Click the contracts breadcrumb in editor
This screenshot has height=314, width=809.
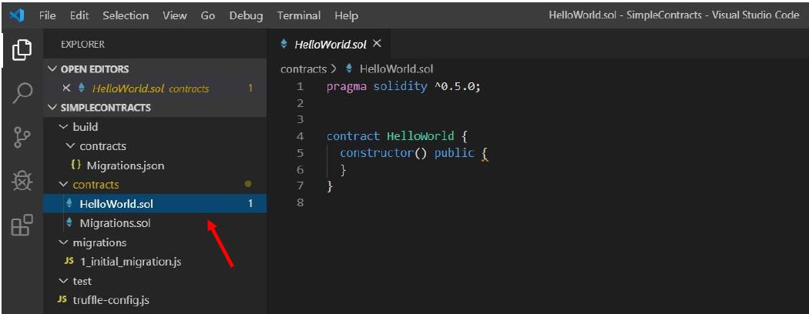tap(304, 69)
